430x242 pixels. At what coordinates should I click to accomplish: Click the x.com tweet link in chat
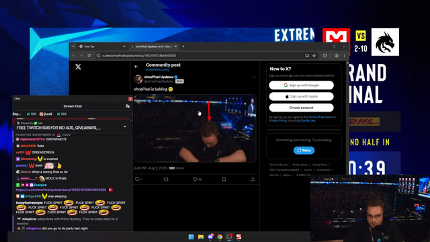[61, 190]
